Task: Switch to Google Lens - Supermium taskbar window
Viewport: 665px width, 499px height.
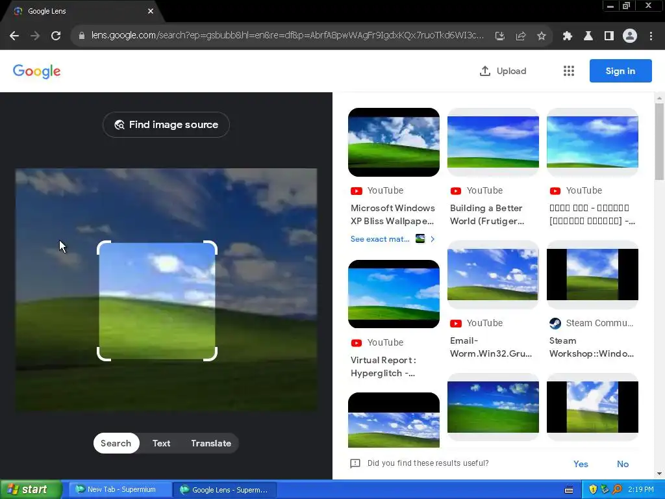Action: [225, 490]
